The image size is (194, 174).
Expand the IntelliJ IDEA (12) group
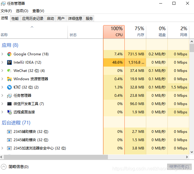[x=2, y=62]
